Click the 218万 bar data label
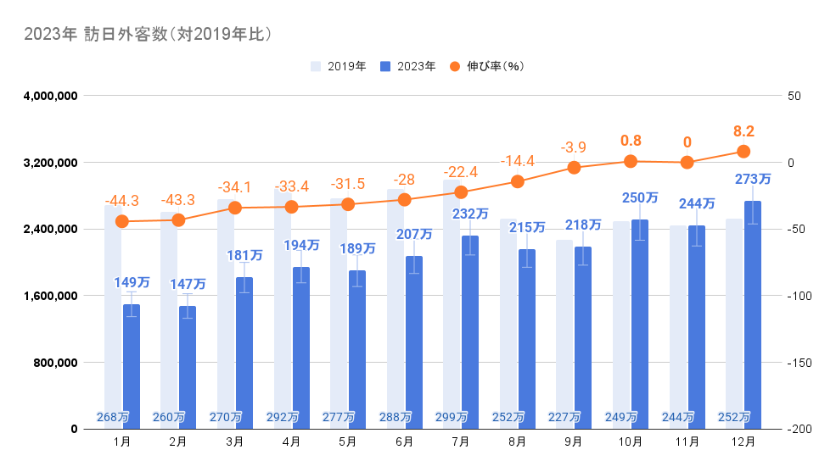836x472 pixels. tap(583, 225)
